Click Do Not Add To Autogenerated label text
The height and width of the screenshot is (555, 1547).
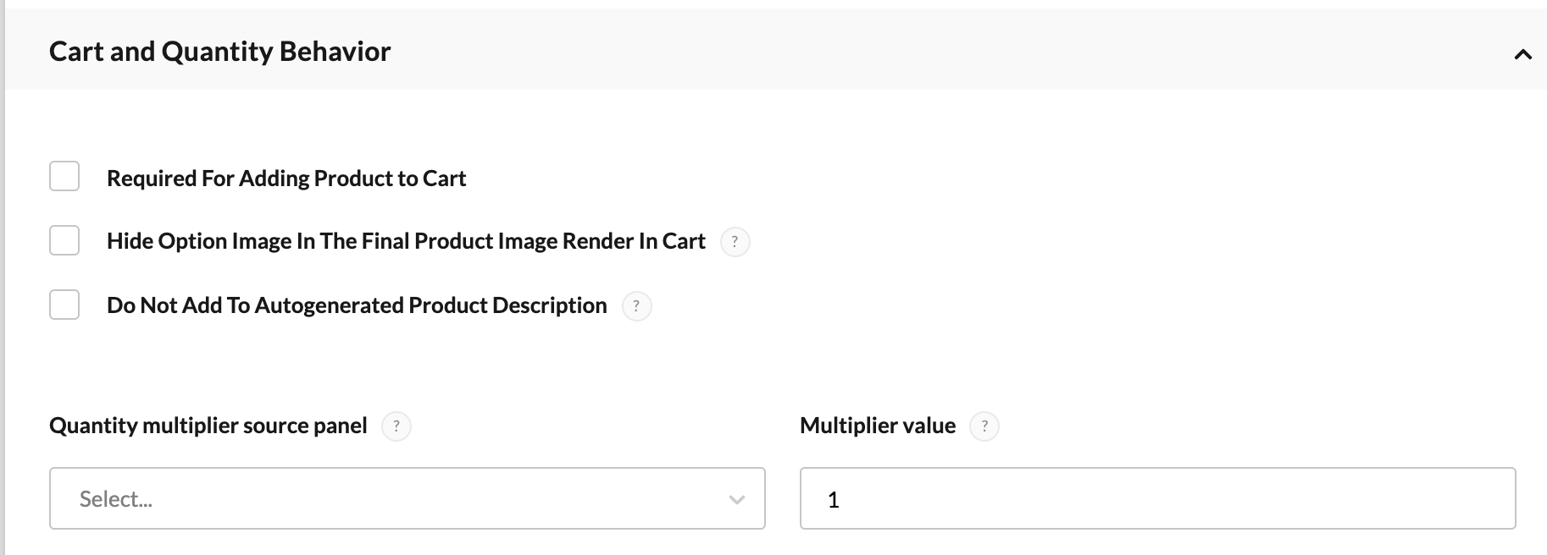click(357, 305)
